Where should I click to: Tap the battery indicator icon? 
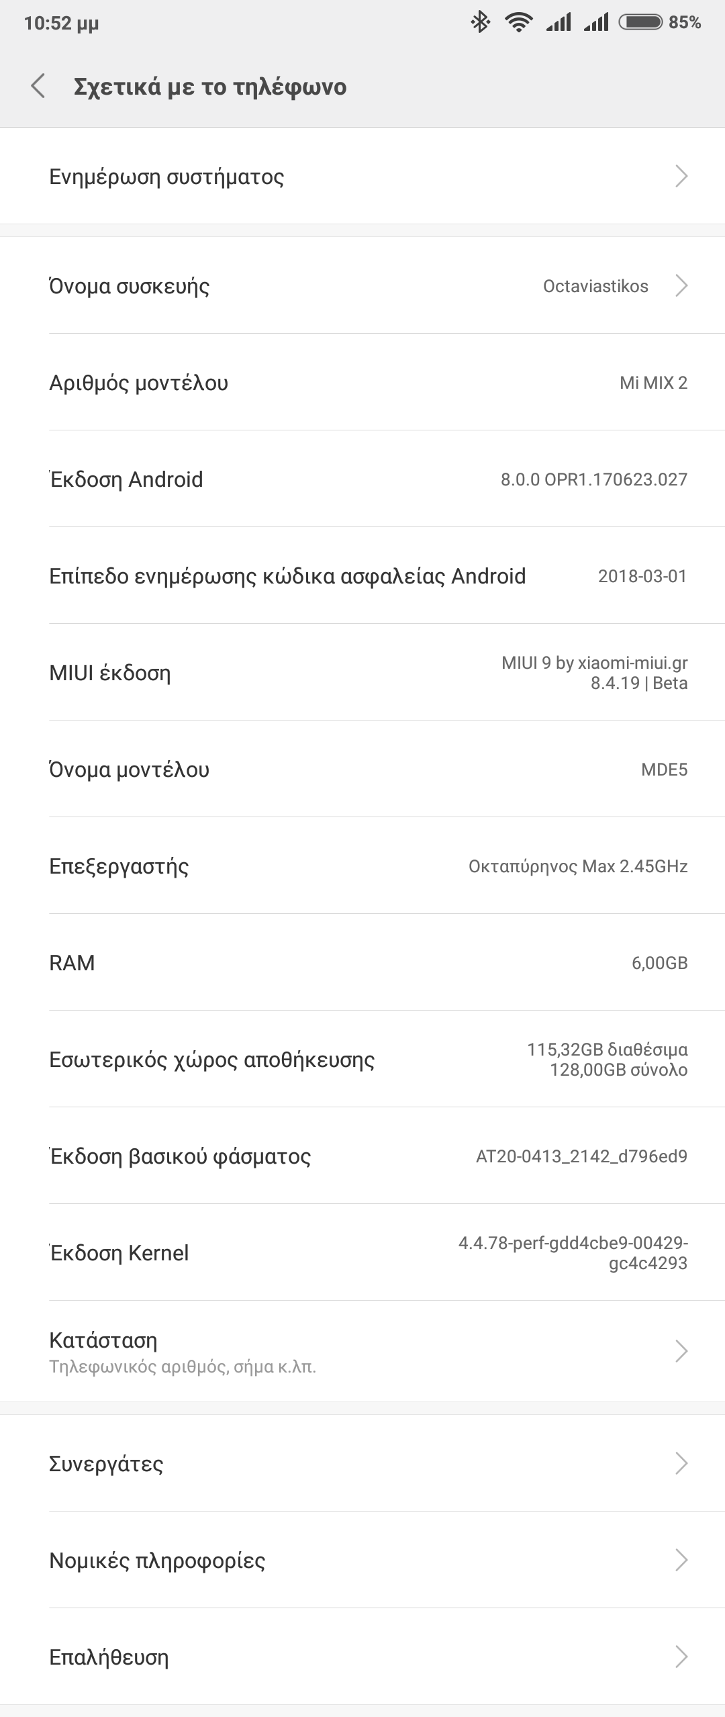(641, 23)
